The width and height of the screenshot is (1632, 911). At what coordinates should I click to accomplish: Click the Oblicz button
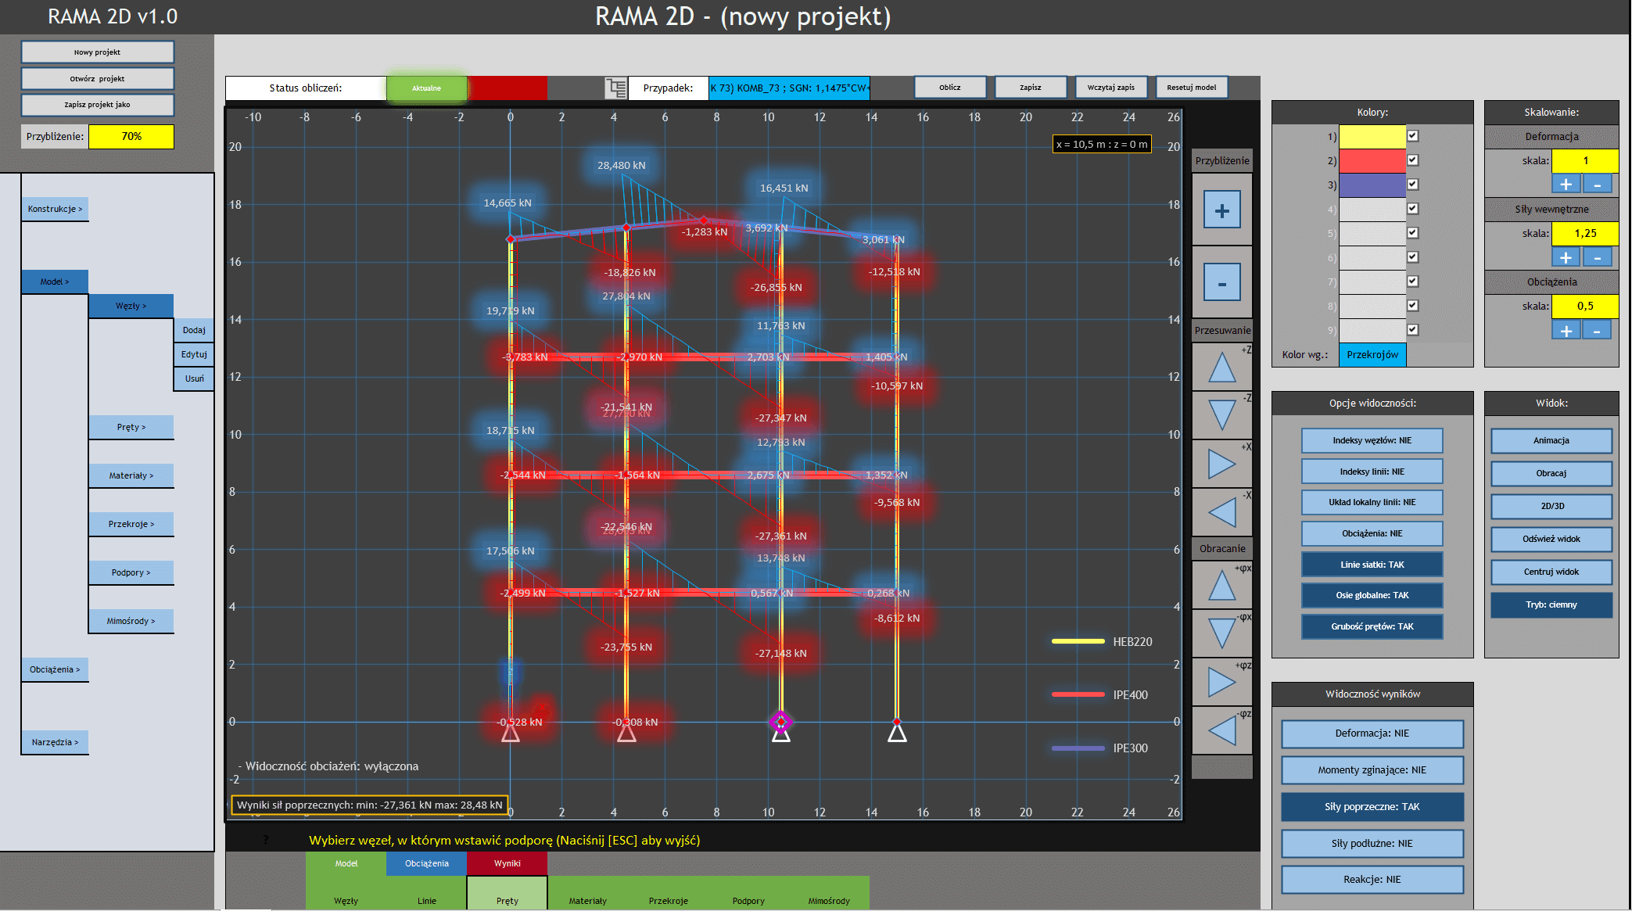coord(949,88)
